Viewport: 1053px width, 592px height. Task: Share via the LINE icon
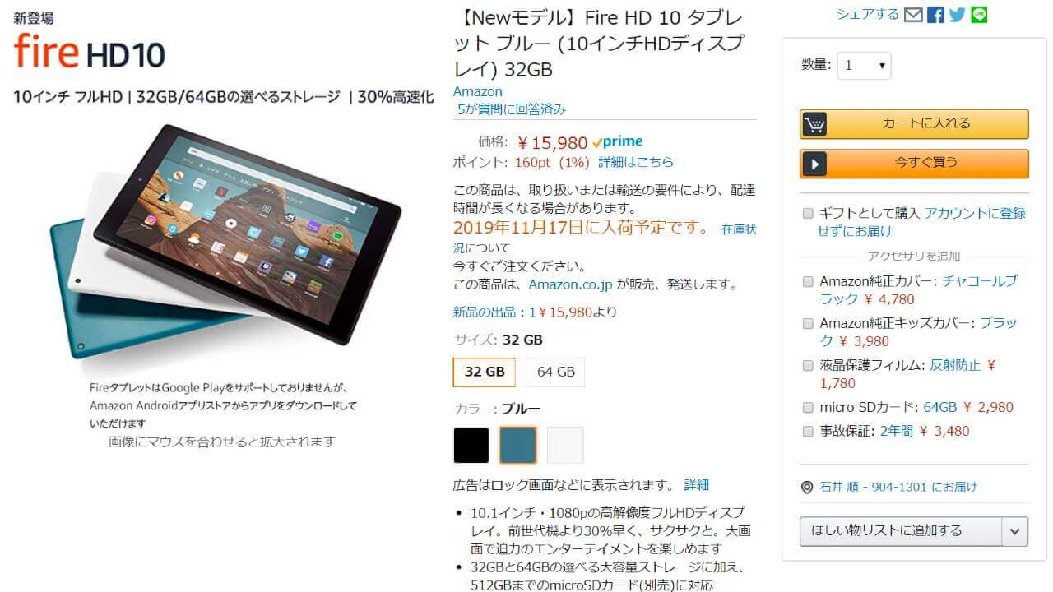[x=979, y=15]
